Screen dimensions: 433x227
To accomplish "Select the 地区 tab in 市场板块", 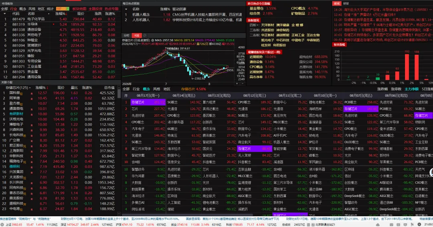I will click(41, 9).
